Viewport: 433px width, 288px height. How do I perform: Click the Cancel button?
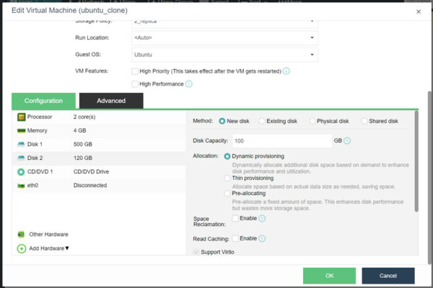coord(388,276)
